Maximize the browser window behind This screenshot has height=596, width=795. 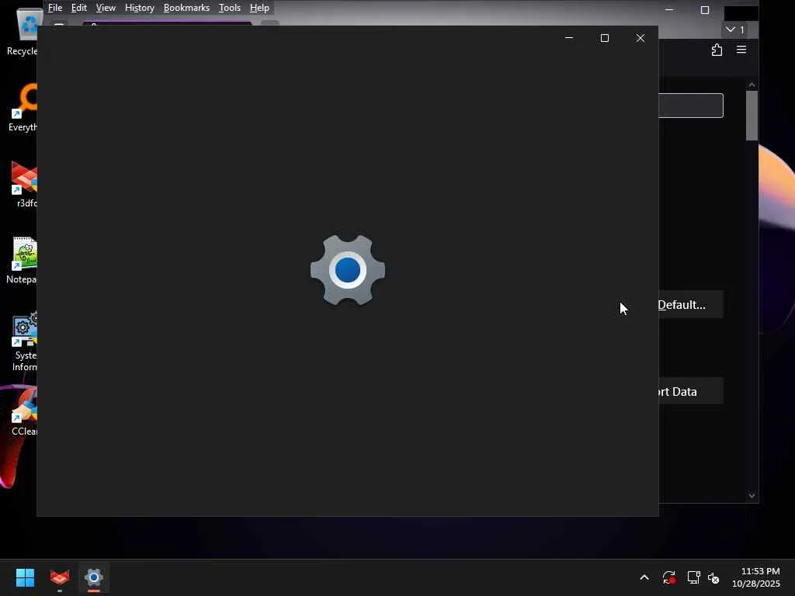[705, 10]
